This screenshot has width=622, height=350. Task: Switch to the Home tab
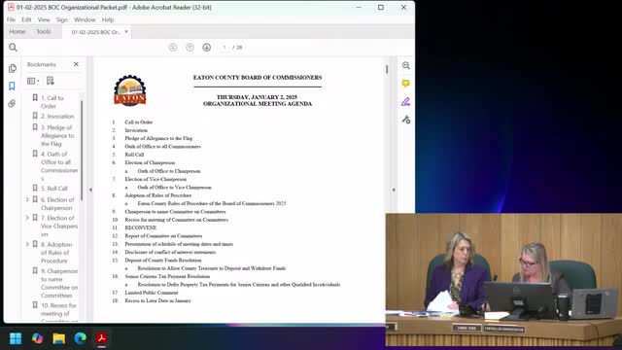pyautogui.click(x=17, y=31)
